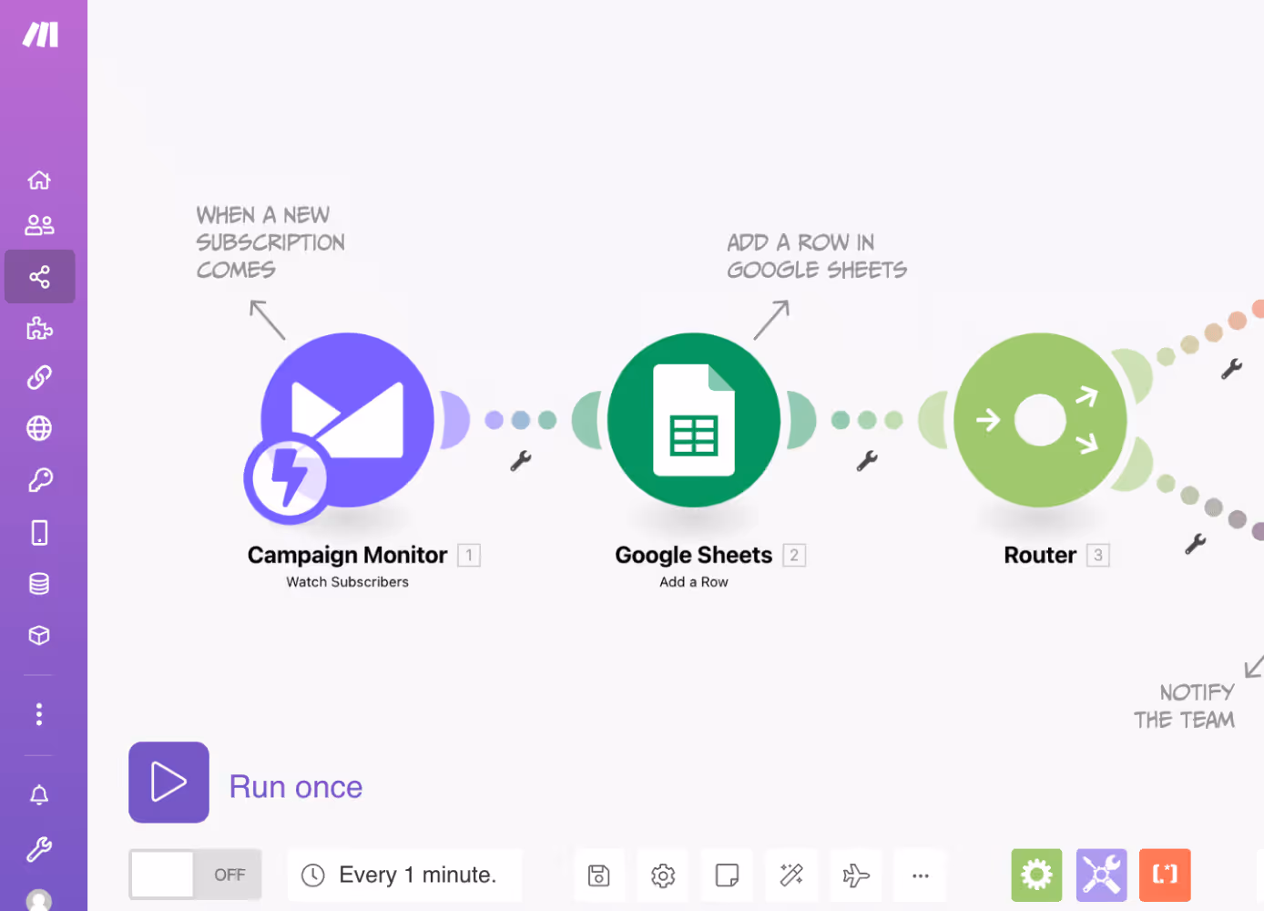The width and height of the screenshot is (1264, 911).
Task: Open the orange Text parser icon
Action: [x=1165, y=875]
